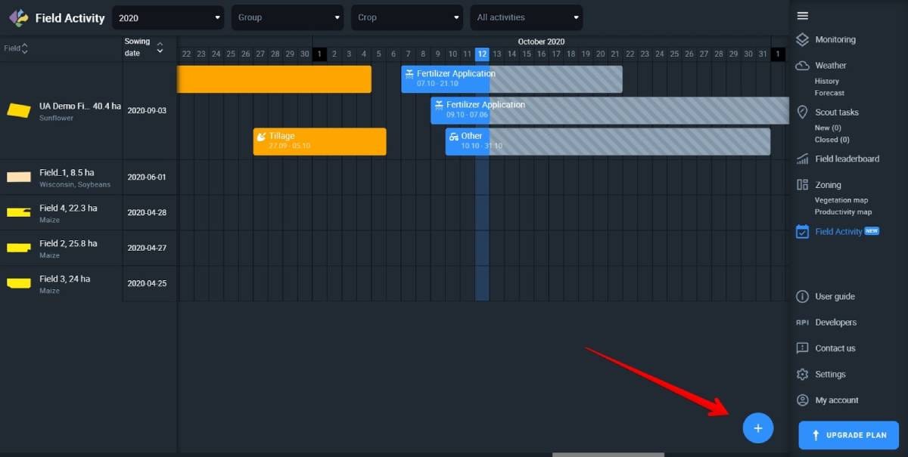908x457 pixels.
Task: Open Field leaderboard
Action: (846, 159)
